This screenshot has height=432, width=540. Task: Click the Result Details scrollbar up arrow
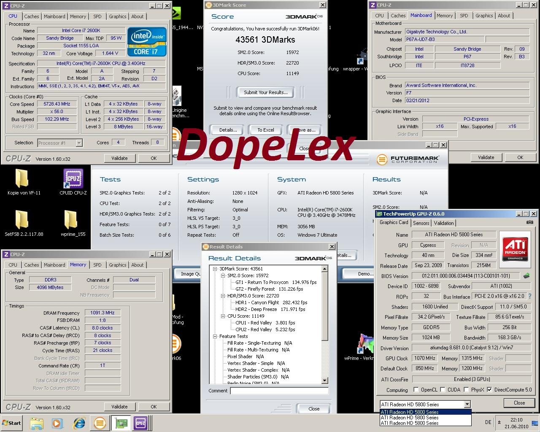[x=324, y=269]
